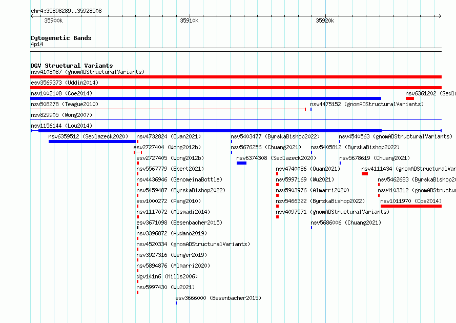This screenshot has height=323, width=456.
Task: Select esv1000272 (Pang2010) variant
Action: (169, 201)
